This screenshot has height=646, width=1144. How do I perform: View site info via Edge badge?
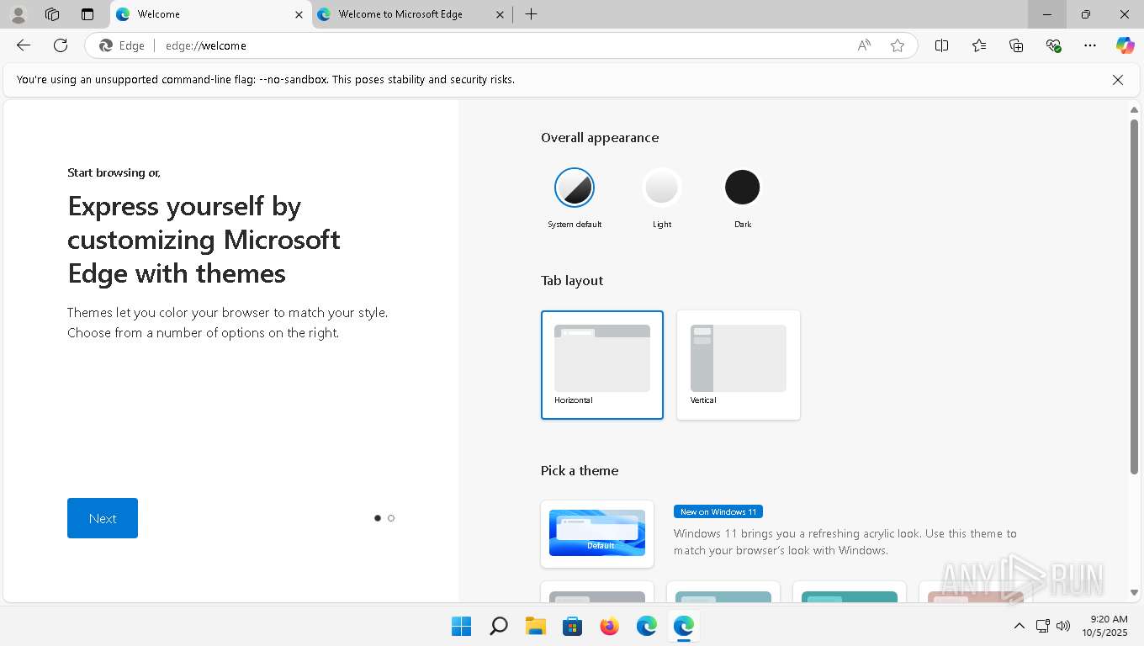click(122, 45)
